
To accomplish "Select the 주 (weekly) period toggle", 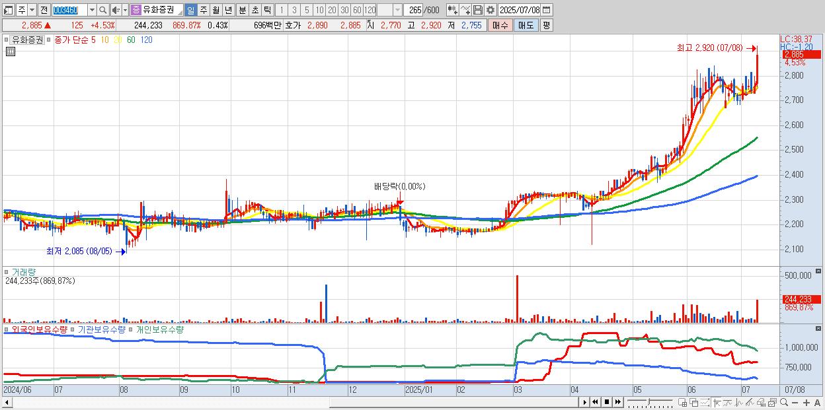I will pyautogui.click(x=203, y=10).
